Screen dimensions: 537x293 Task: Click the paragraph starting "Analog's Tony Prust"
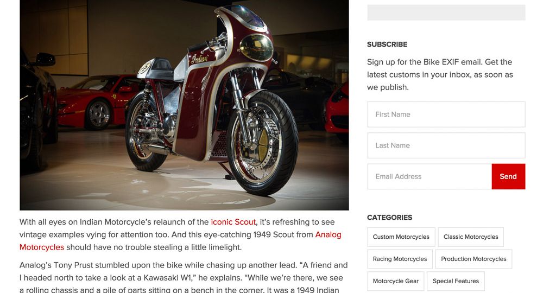point(184,278)
